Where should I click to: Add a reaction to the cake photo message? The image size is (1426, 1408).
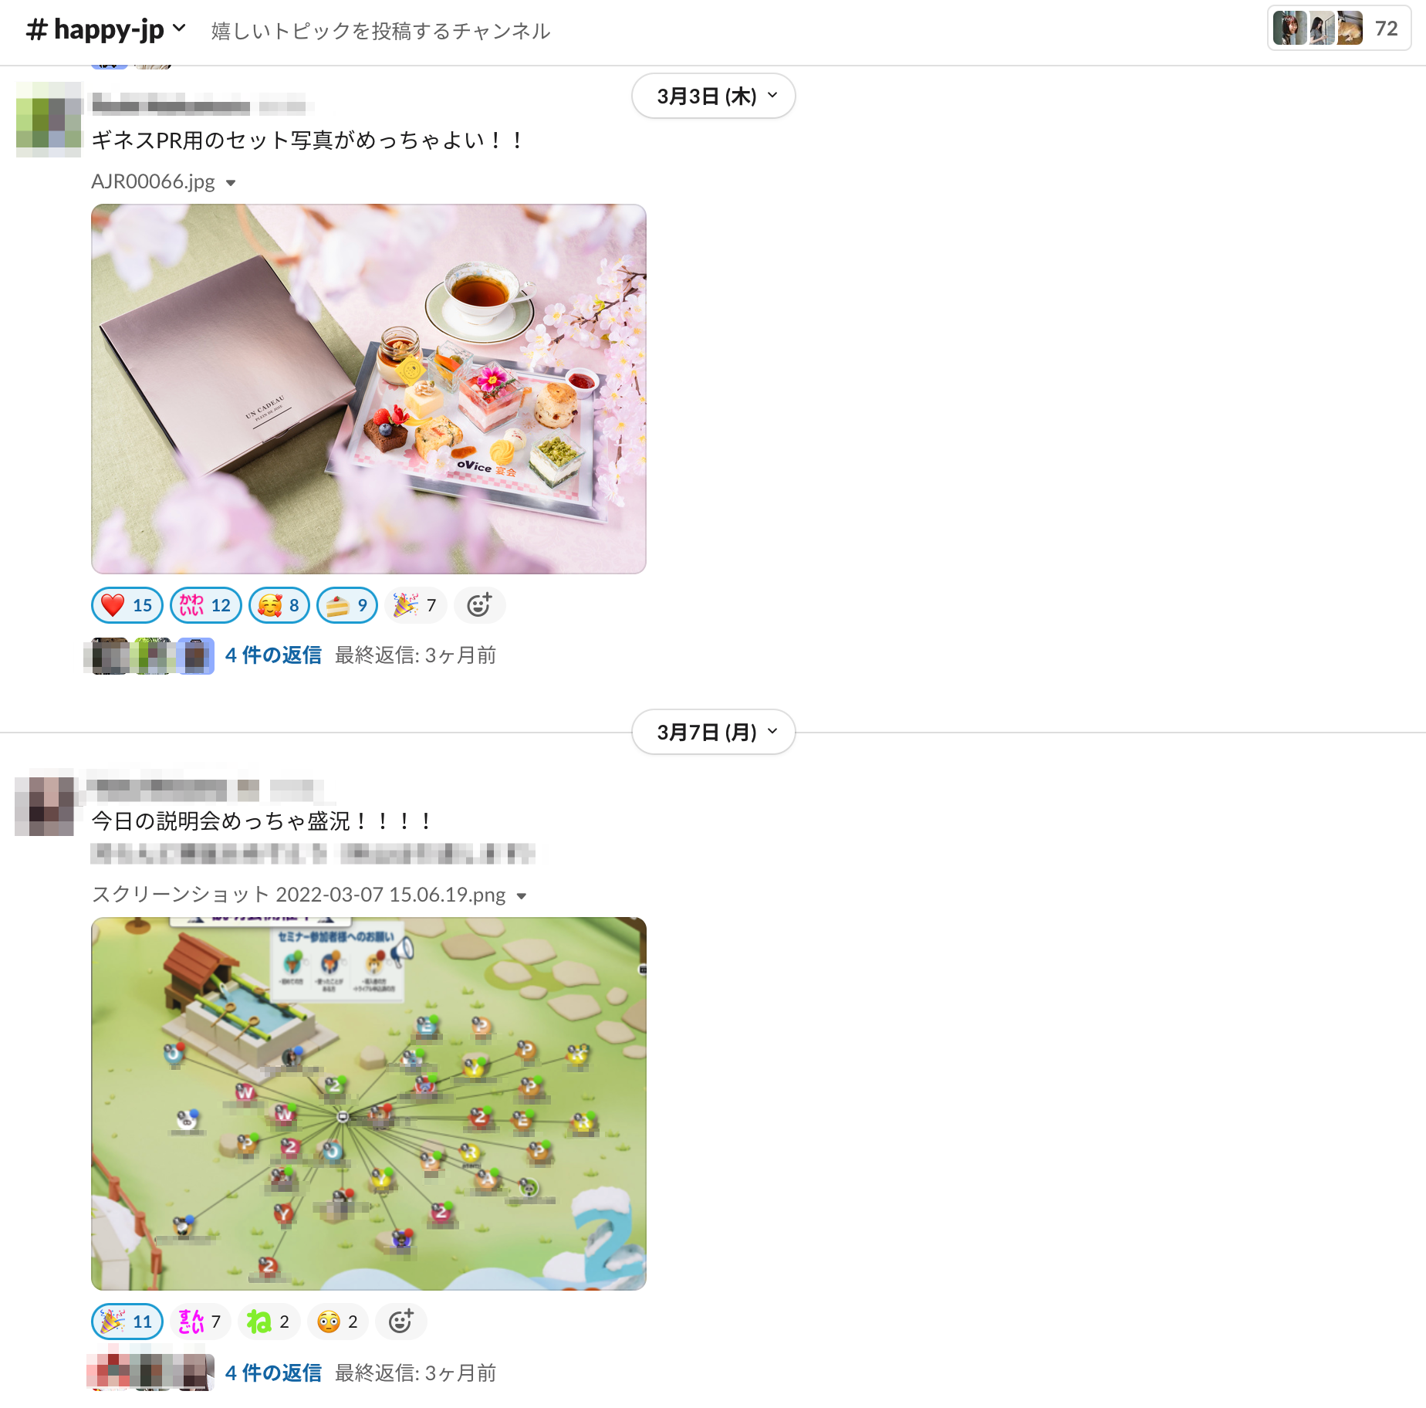(479, 605)
